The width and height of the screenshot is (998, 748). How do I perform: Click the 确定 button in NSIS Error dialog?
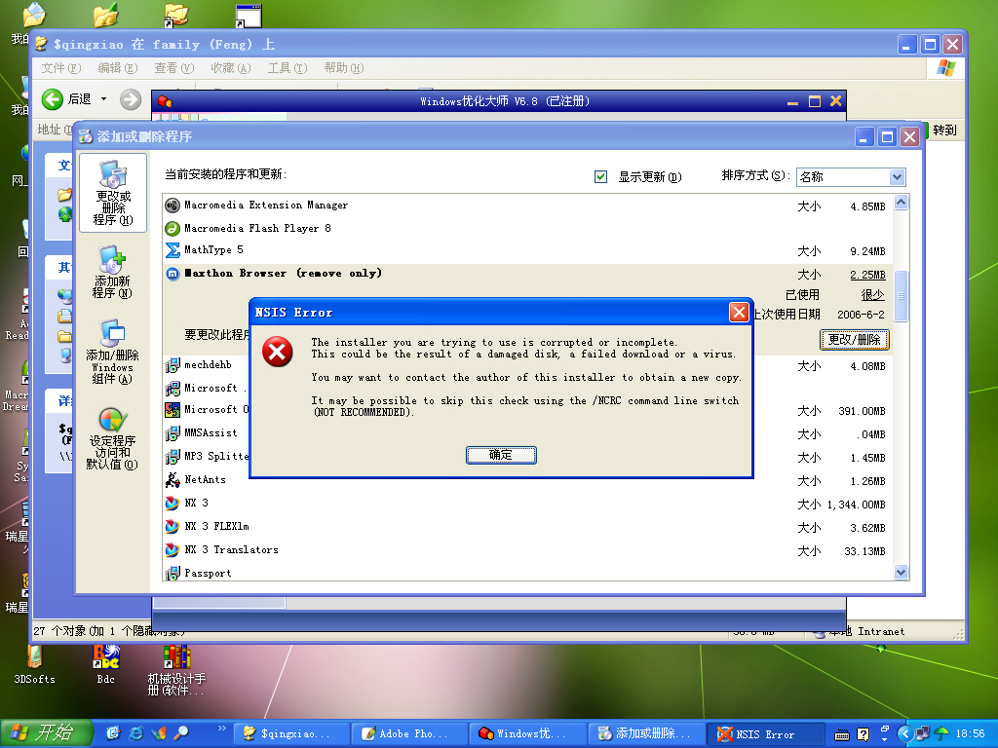tap(501, 455)
